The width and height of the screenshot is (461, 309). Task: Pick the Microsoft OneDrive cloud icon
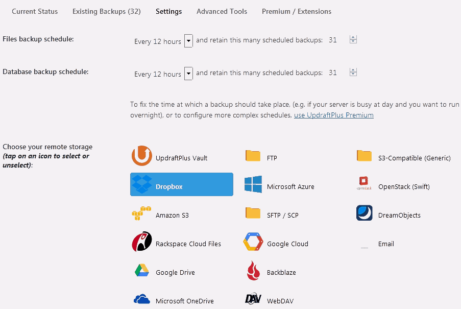point(142,299)
